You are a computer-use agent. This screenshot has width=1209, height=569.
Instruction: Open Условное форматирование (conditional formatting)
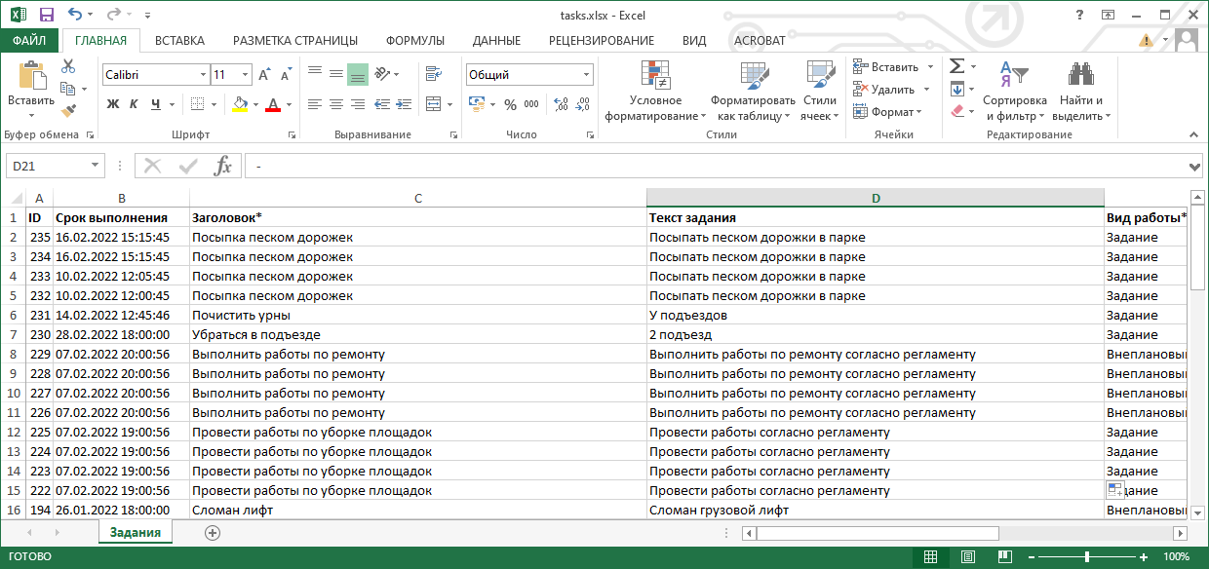[655, 93]
